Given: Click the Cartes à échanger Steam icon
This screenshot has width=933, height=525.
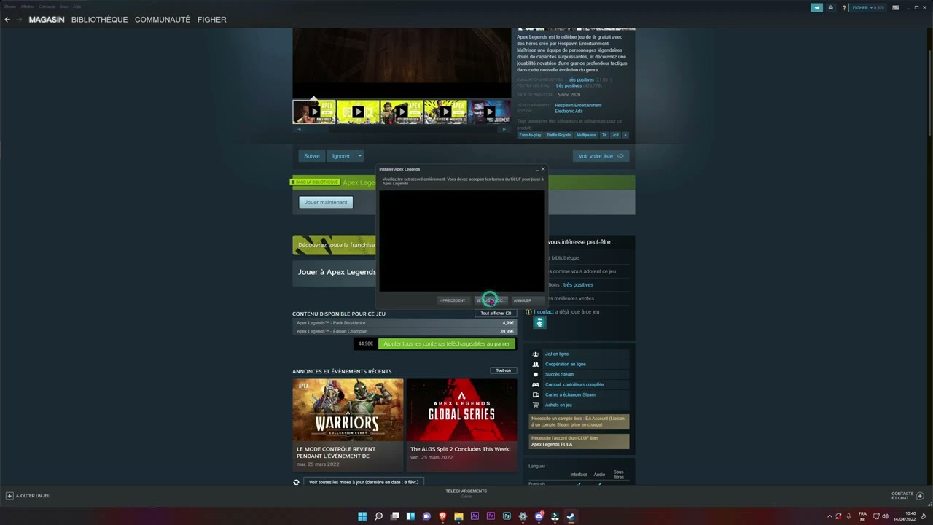Looking at the screenshot, I should pyautogui.click(x=536, y=394).
